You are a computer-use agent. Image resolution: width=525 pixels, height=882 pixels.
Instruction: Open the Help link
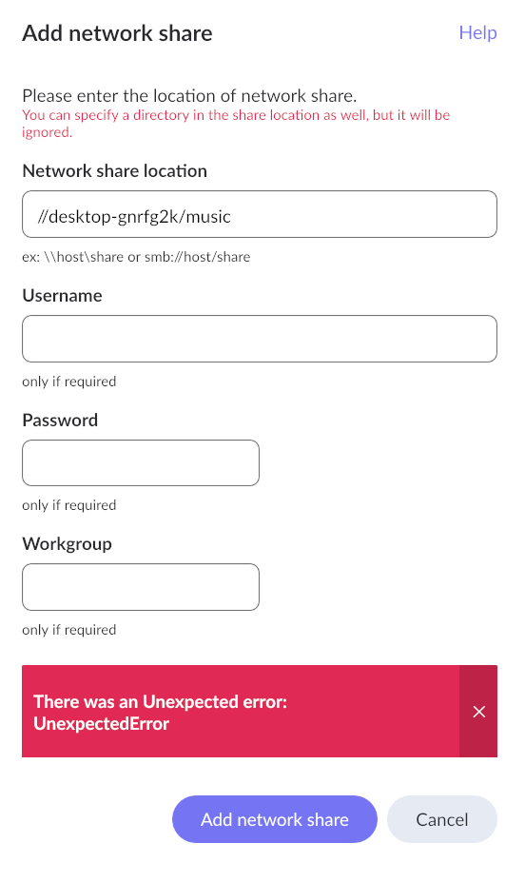click(x=477, y=32)
